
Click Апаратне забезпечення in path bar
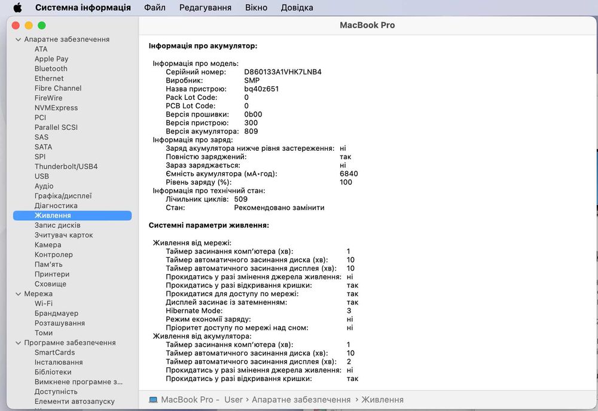tap(301, 400)
